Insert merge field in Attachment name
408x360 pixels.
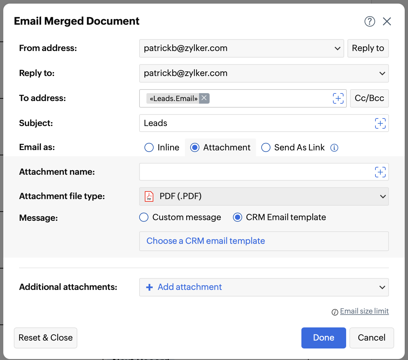[380, 172]
